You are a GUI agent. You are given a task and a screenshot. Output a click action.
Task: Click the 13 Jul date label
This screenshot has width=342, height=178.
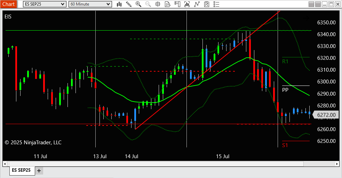tap(100, 156)
